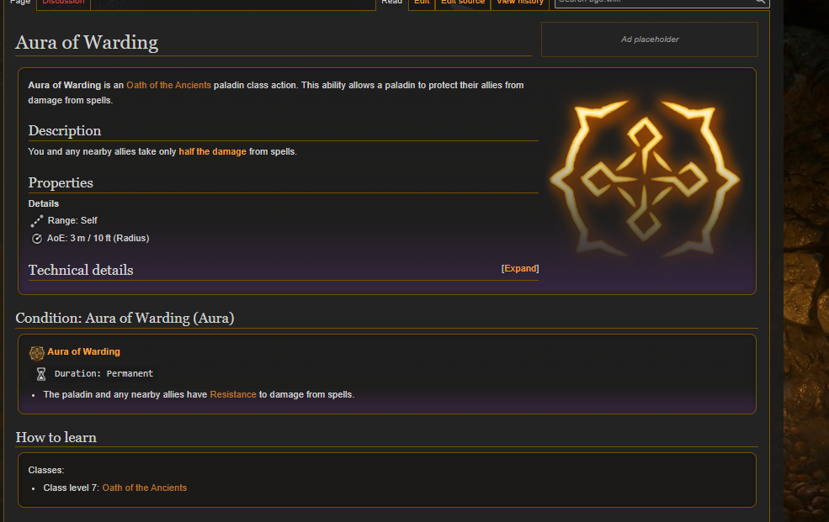Click the Range dotted-line icon
This screenshot has height=522, width=829.
tap(36, 221)
